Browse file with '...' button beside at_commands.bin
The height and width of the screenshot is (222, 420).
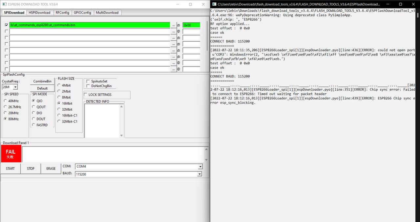tap(173, 25)
